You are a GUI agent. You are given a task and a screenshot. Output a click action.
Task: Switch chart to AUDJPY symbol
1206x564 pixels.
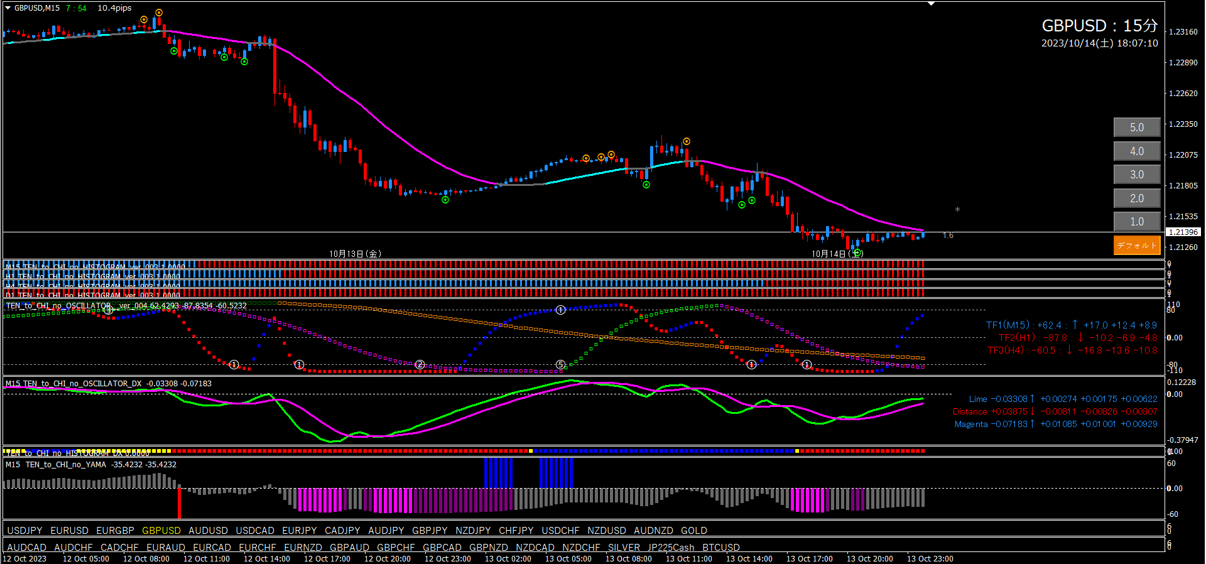(x=386, y=531)
